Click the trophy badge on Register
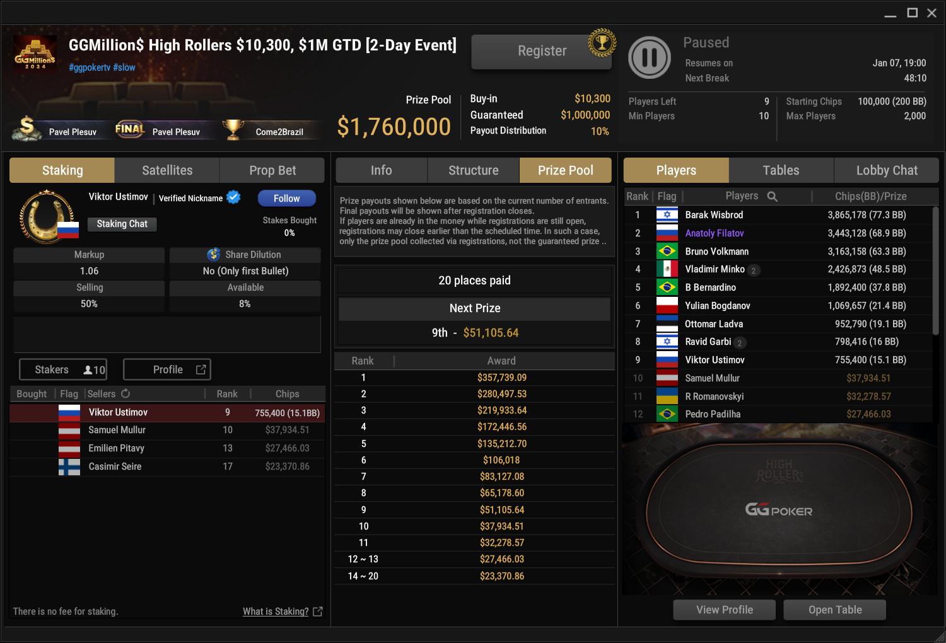The height and width of the screenshot is (643, 946). click(602, 43)
